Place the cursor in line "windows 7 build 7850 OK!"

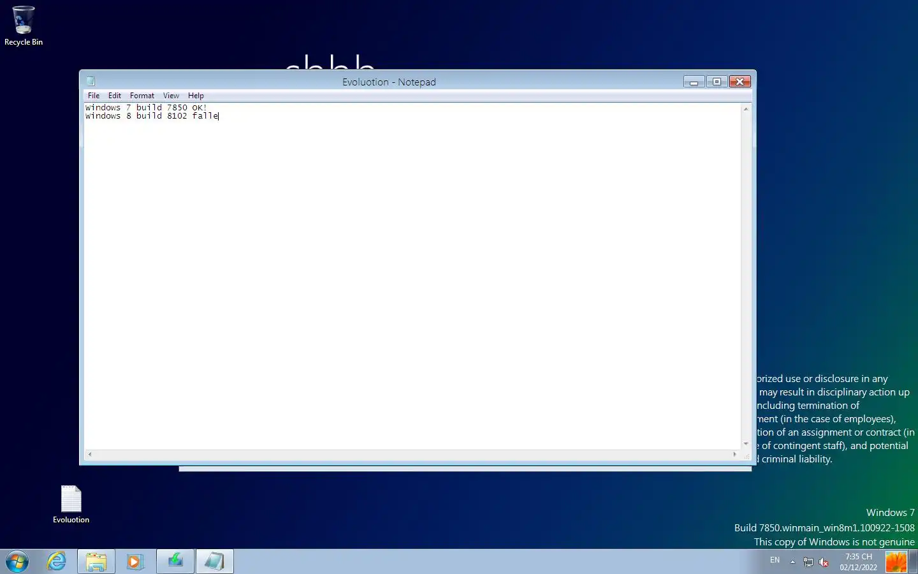tap(146, 108)
